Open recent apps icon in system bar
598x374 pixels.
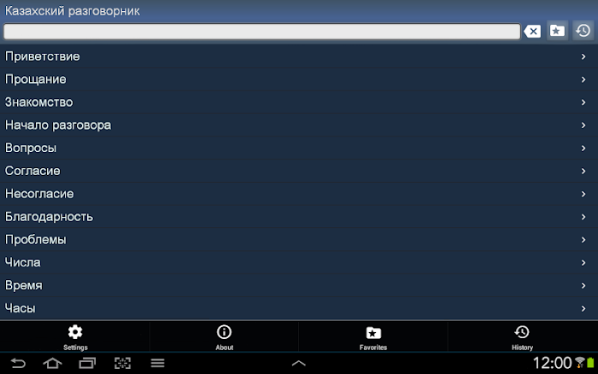pyautogui.click(x=87, y=363)
